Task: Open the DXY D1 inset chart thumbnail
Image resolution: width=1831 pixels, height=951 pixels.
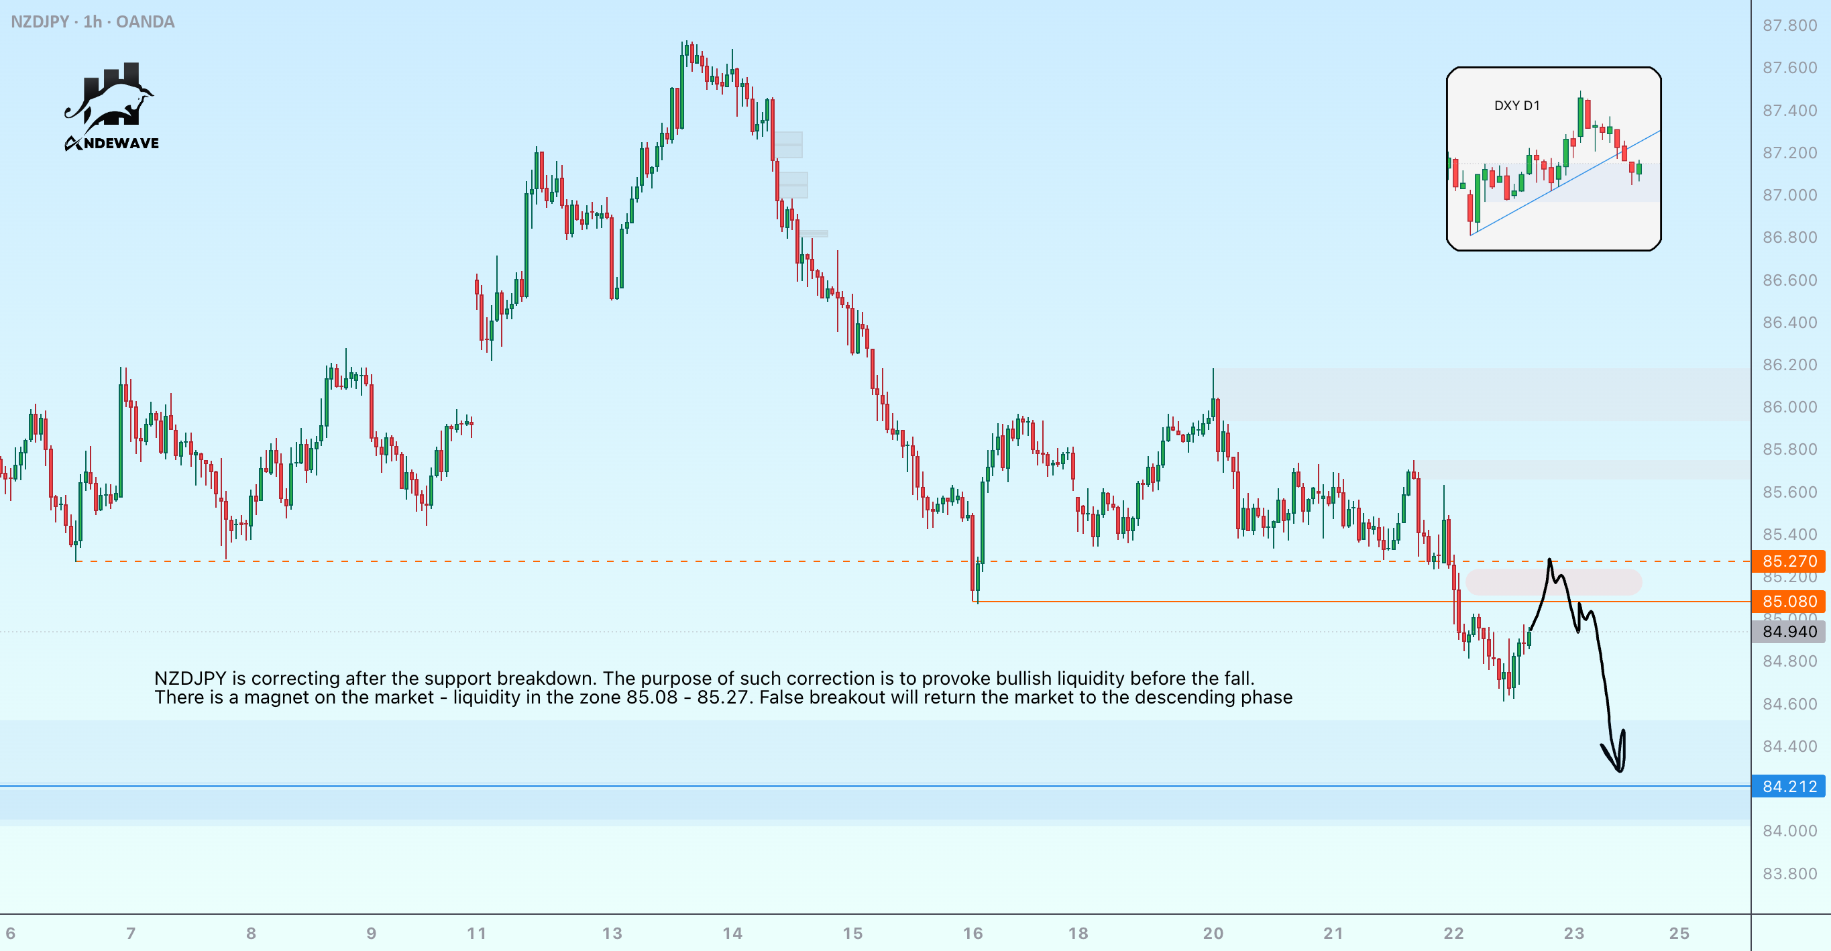Action: click(x=1554, y=158)
